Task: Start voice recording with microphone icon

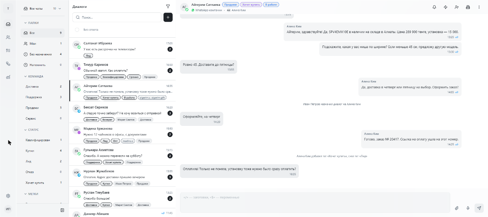Action: (468, 208)
